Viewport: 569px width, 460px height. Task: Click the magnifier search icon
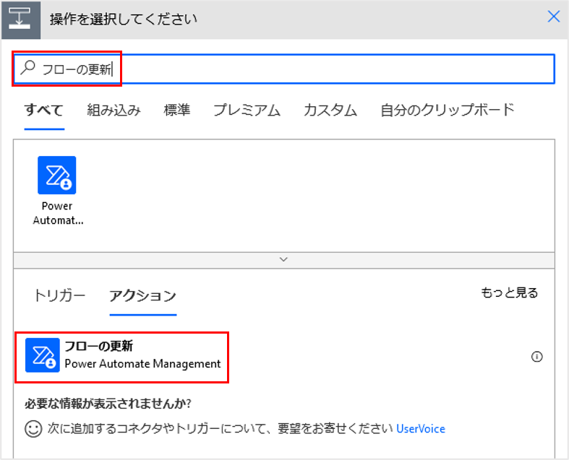pos(28,69)
